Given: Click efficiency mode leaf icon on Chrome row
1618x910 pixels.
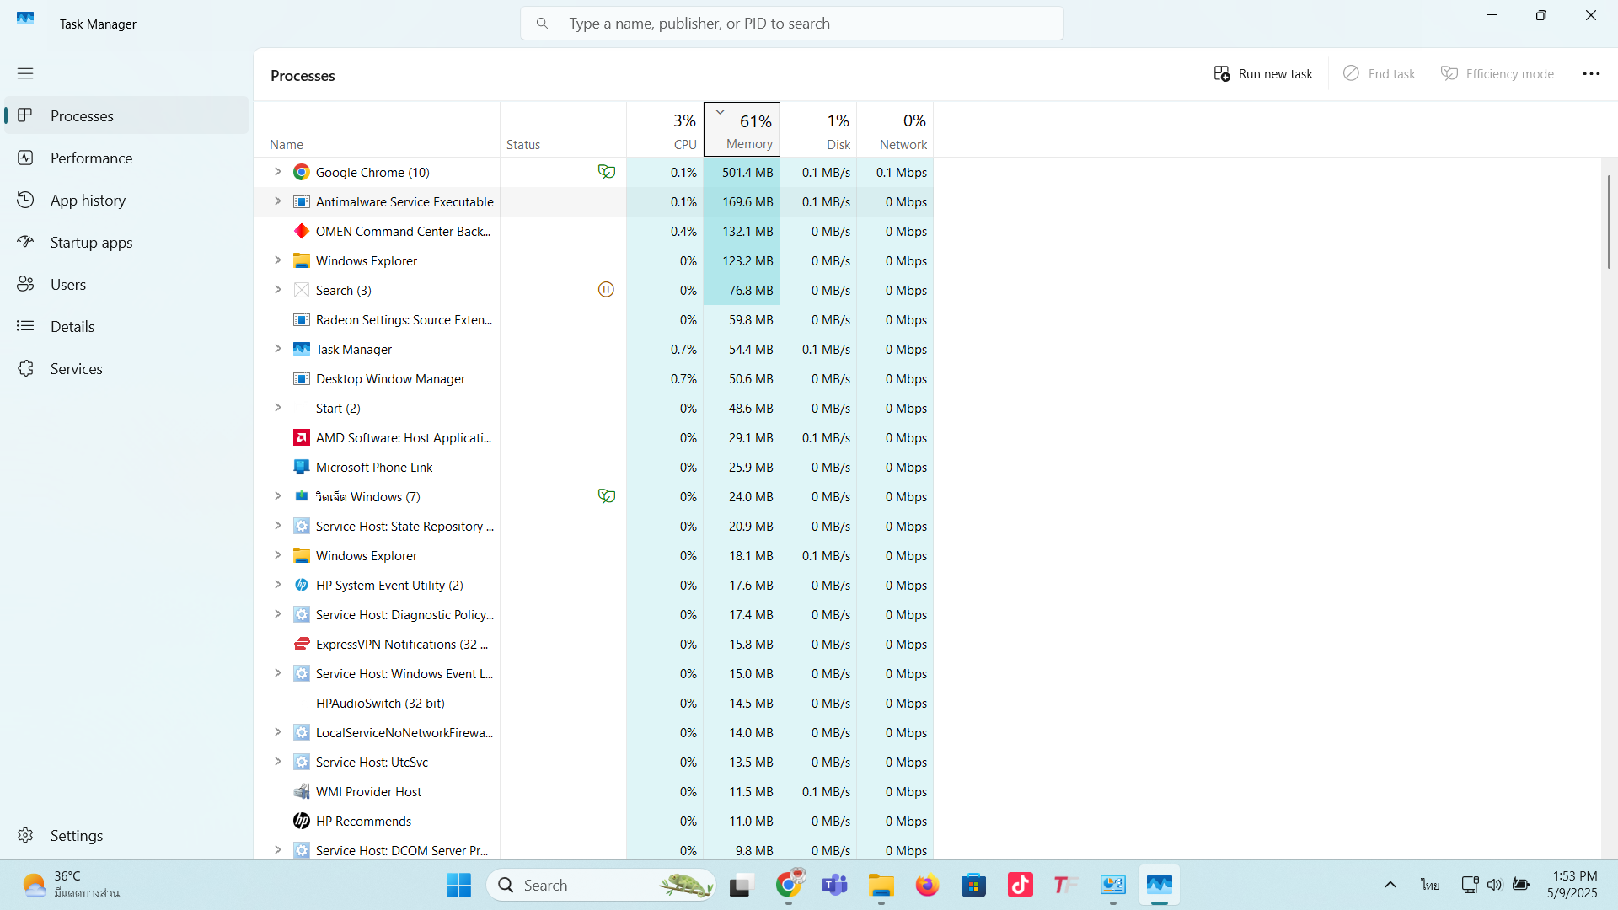Looking at the screenshot, I should [x=606, y=172].
